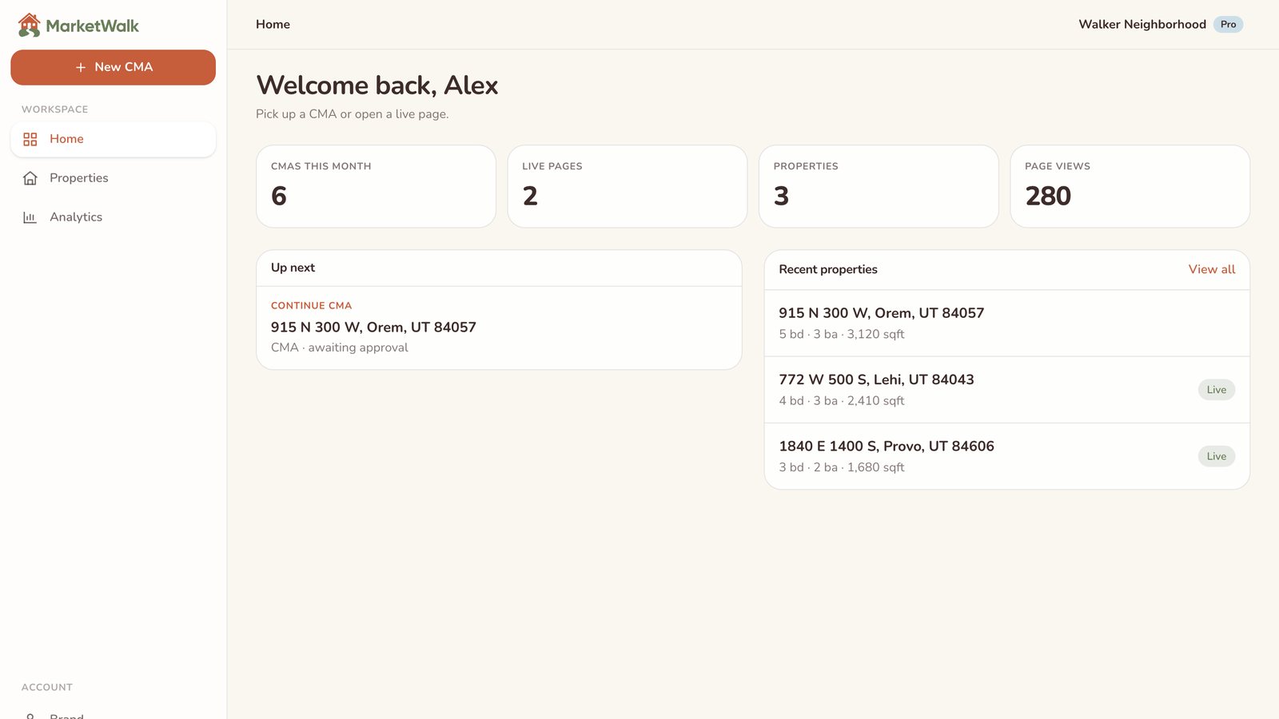Click the Home grid icon in sidebar

point(30,139)
